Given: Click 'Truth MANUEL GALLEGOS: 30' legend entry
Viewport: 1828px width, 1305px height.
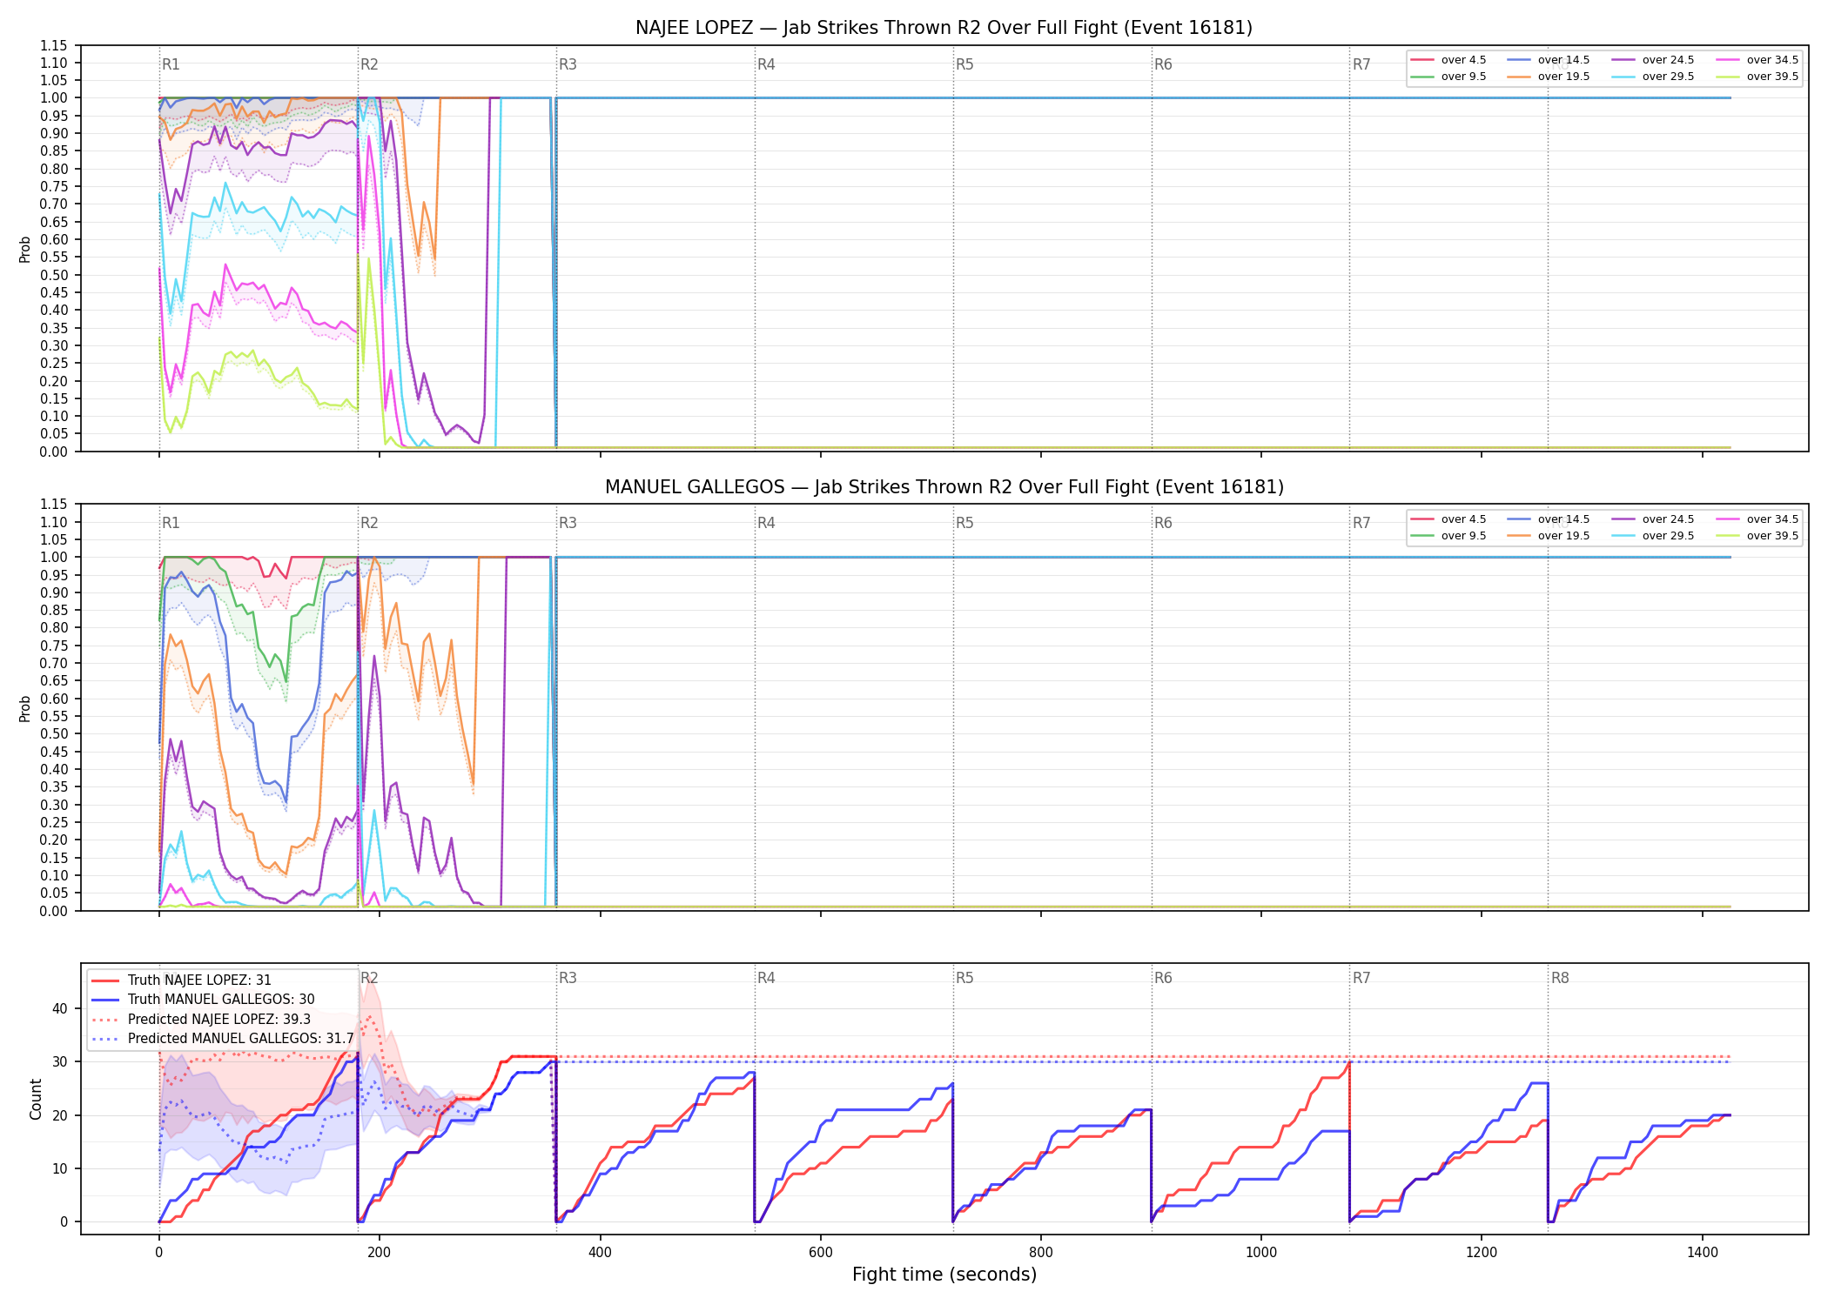Looking at the screenshot, I should pyautogui.click(x=203, y=1000).
